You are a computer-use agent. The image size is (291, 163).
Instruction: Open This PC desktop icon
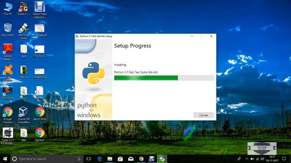click(8, 9)
